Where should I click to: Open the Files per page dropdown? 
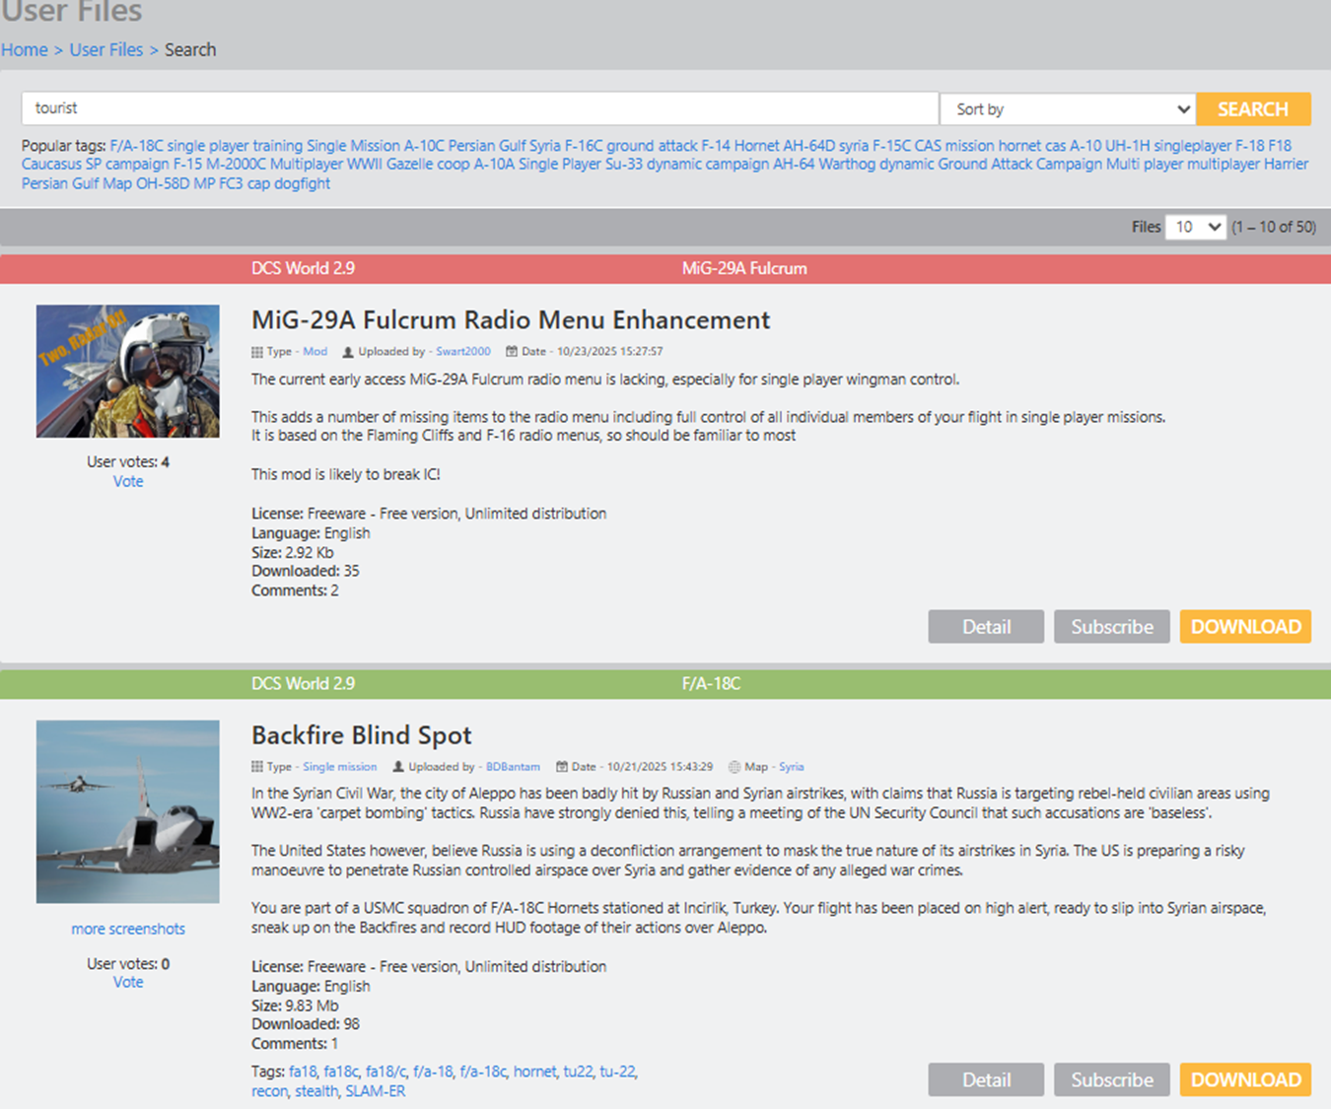pyautogui.click(x=1195, y=227)
